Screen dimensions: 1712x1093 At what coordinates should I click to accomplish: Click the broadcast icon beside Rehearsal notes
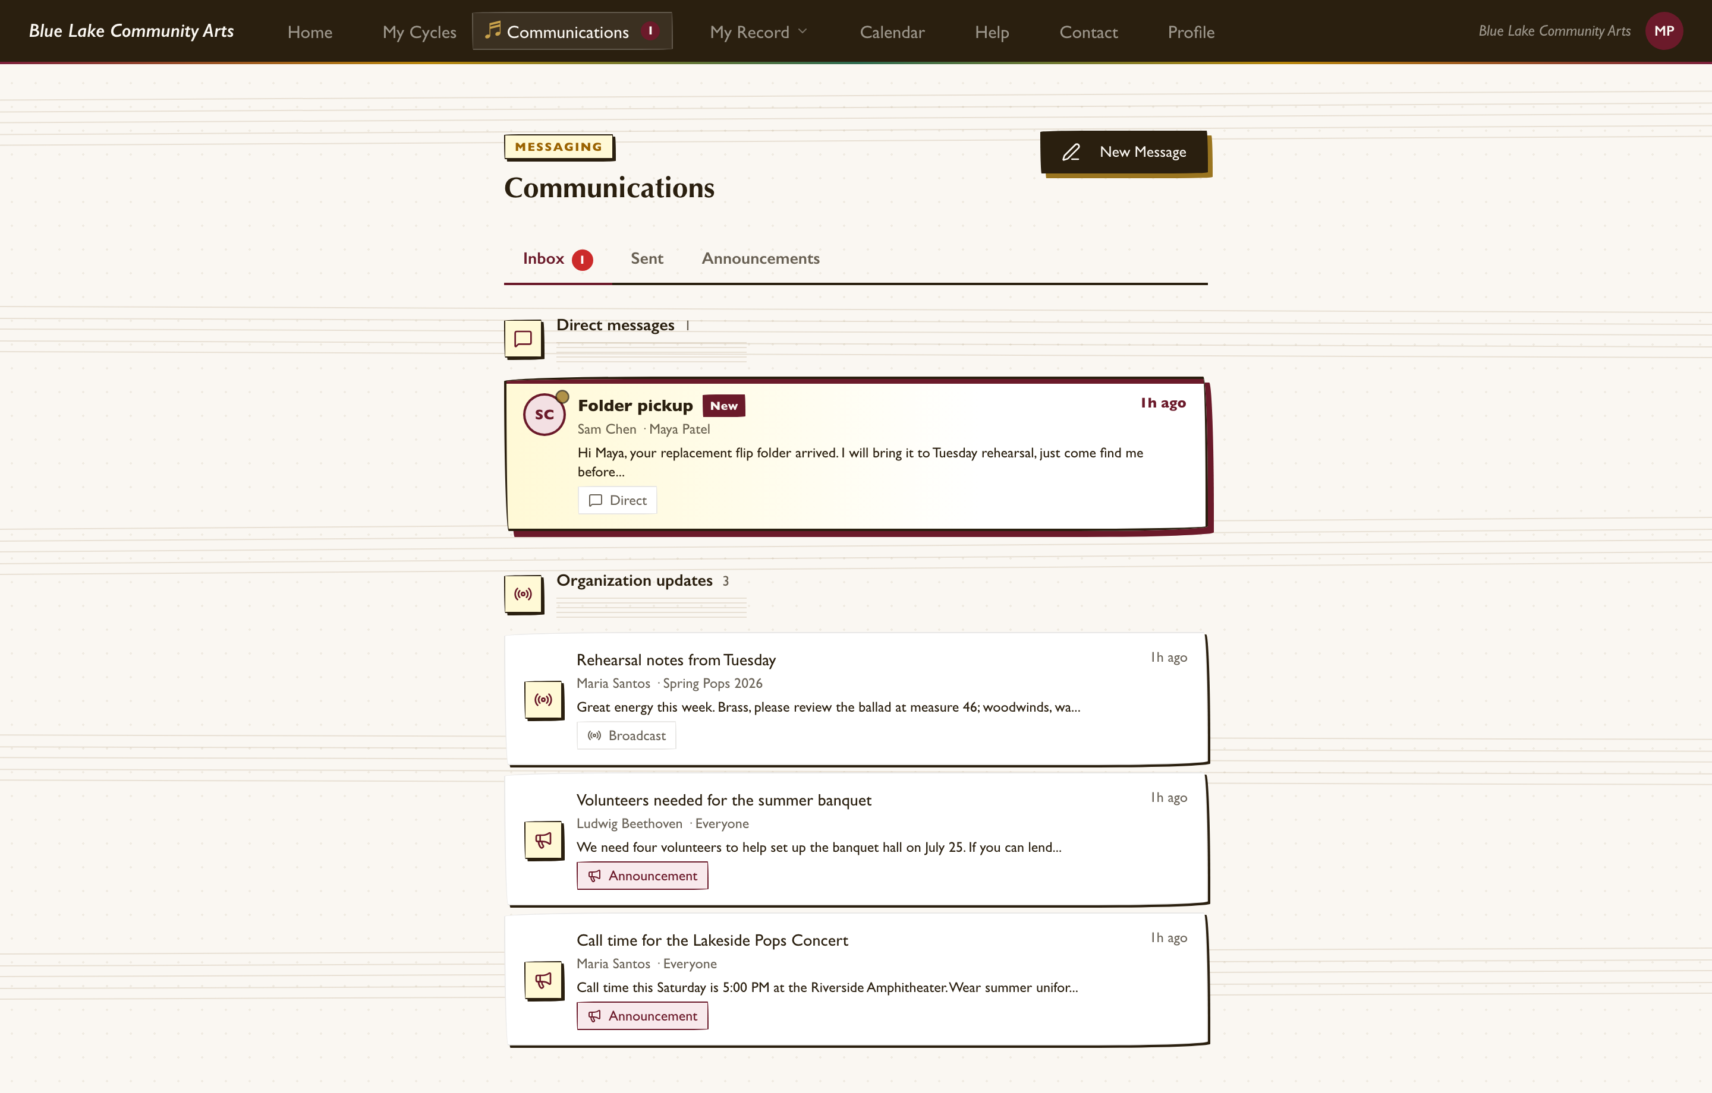click(x=543, y=700)
